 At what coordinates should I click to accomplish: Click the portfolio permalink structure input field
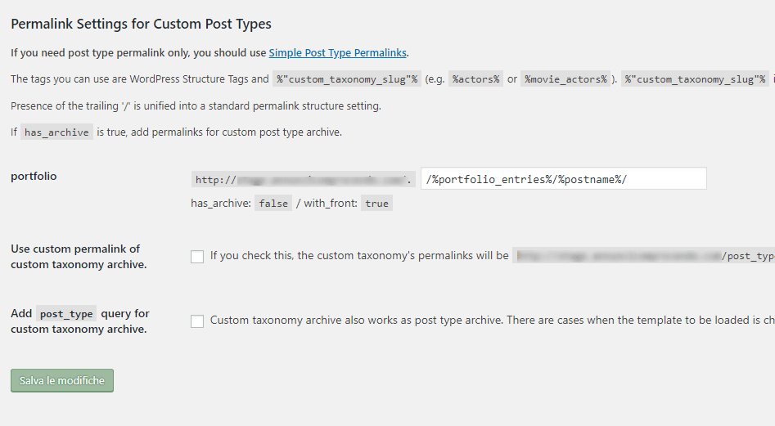[563, 179]
